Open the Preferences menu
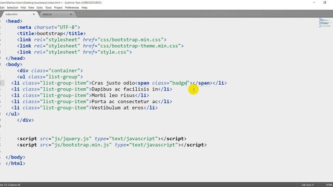The width and height of the screenshot is (333, 187). coord(72,8)
